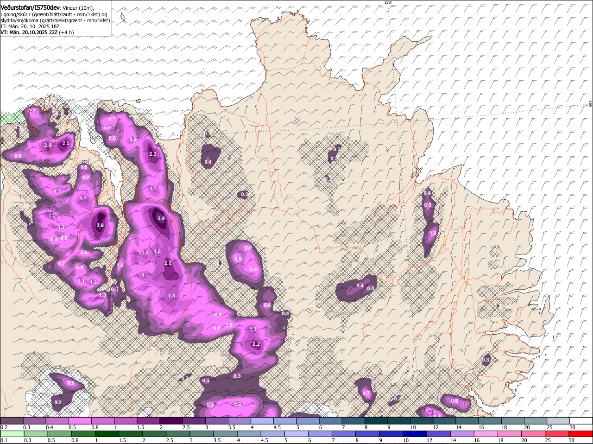The image size is (593, 444).
Task: Click the Veðurstofan/IS750dev title text
Action: (30, 8)
